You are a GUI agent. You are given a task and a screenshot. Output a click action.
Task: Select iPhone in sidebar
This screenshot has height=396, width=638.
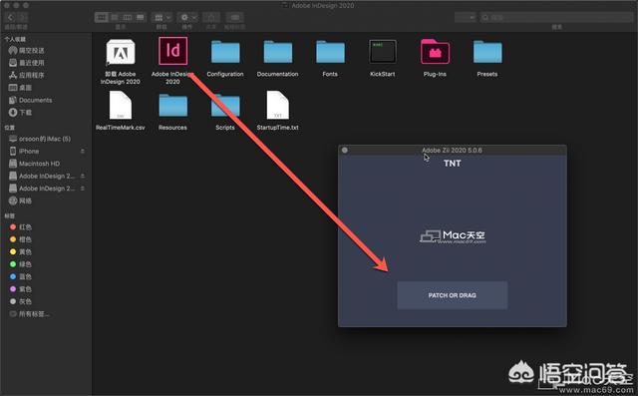24,151
